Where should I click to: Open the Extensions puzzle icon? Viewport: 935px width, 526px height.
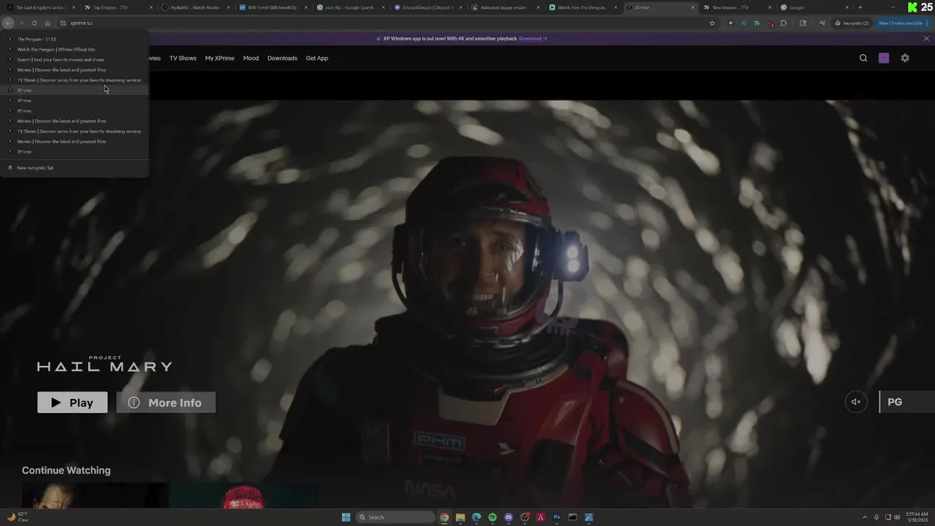784,23
